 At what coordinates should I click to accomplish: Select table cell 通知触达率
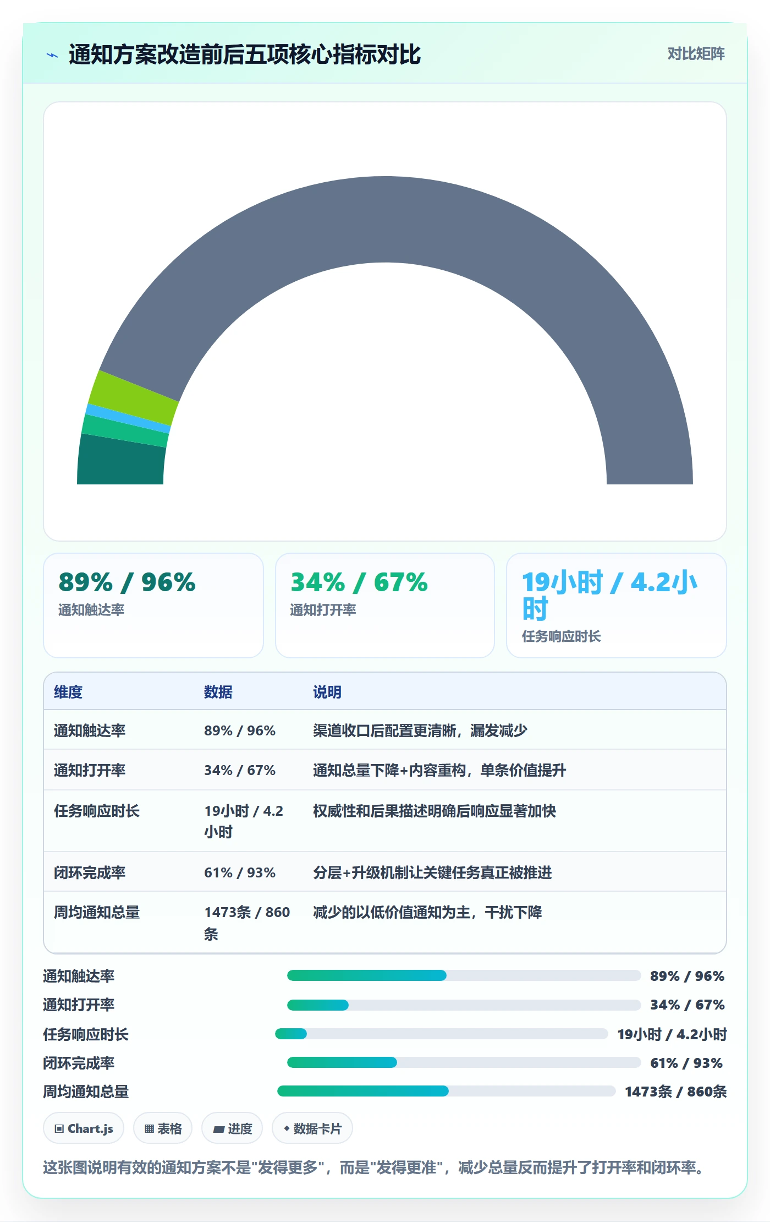point(90,730)
